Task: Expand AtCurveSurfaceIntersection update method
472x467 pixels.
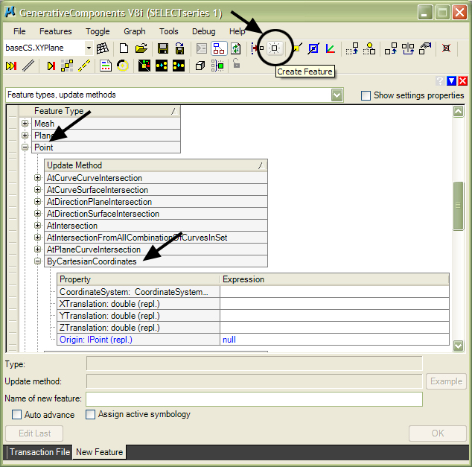Action: click(x=37, y=190)
